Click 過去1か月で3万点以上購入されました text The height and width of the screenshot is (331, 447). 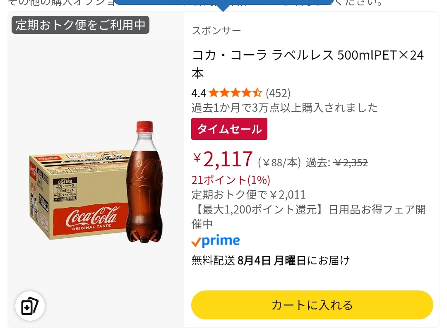pyautogui.click(x=284, y=108)
